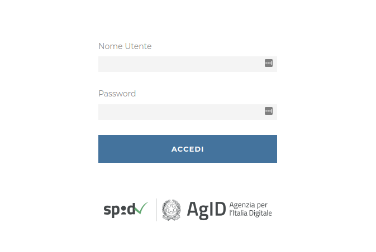Image resolution: width=376 pixels, height=252 pixels.
Task: Focus the Nome Utente input field
Action: (x=188, y=64)
